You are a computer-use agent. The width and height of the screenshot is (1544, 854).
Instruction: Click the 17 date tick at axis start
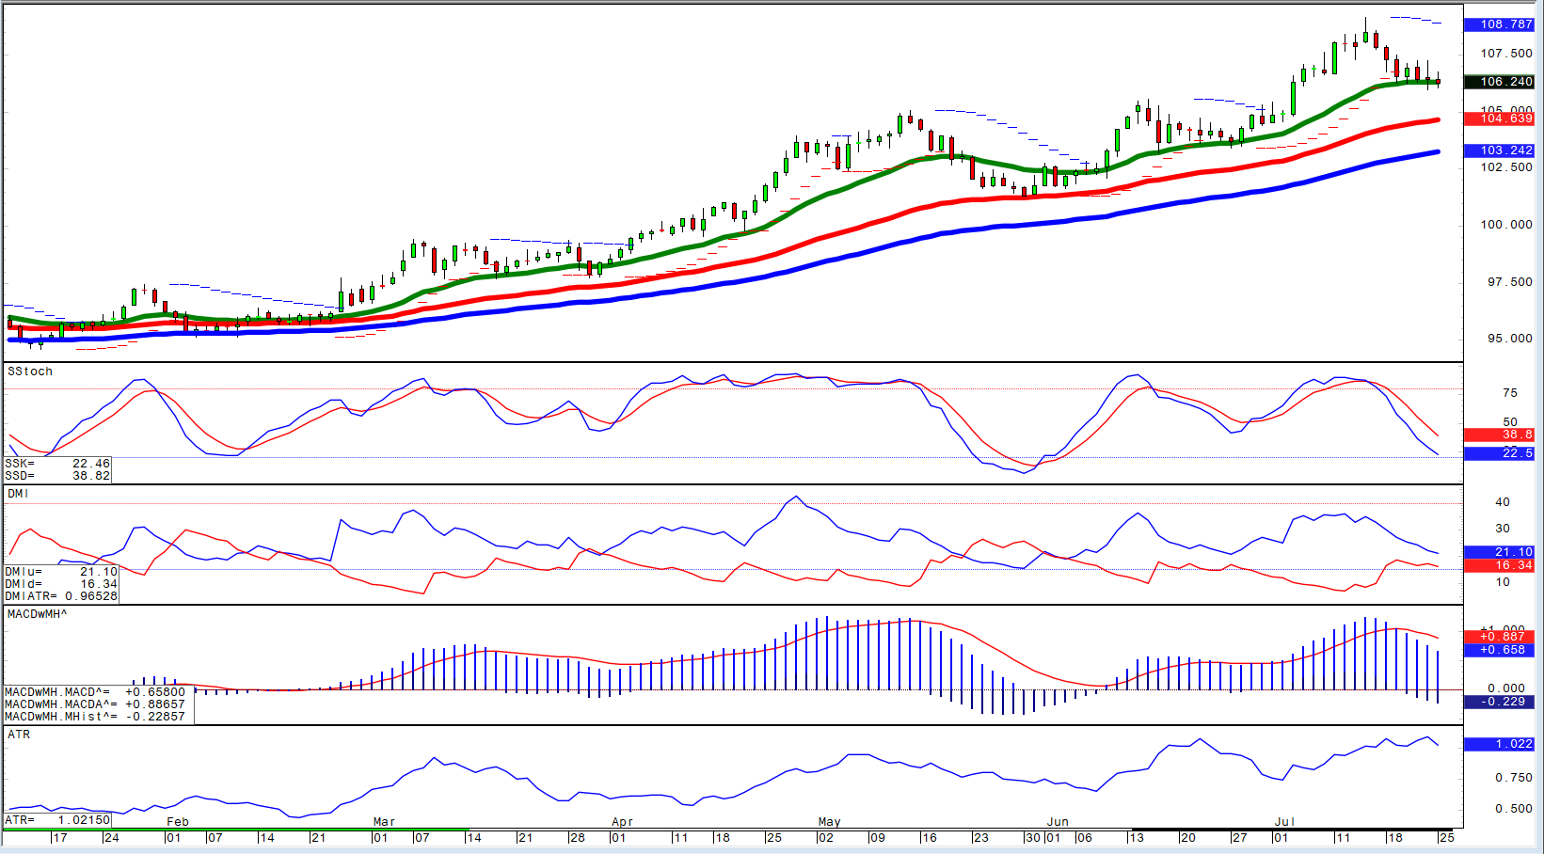tap(60, 838)
